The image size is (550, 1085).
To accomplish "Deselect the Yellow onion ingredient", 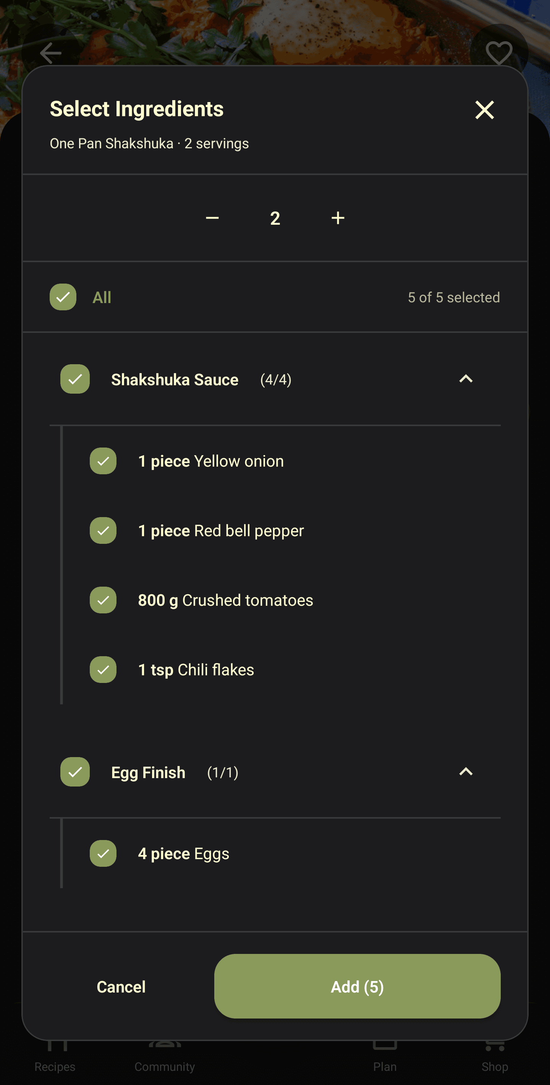I will (x=103, y=461).
